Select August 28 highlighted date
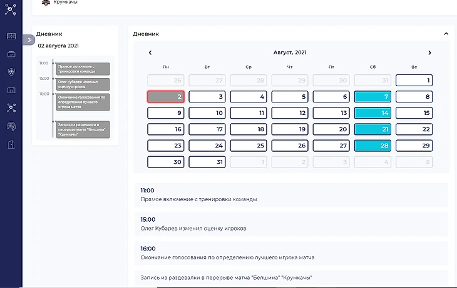Viewport: 457px width, 288px height. coord(372,146)
